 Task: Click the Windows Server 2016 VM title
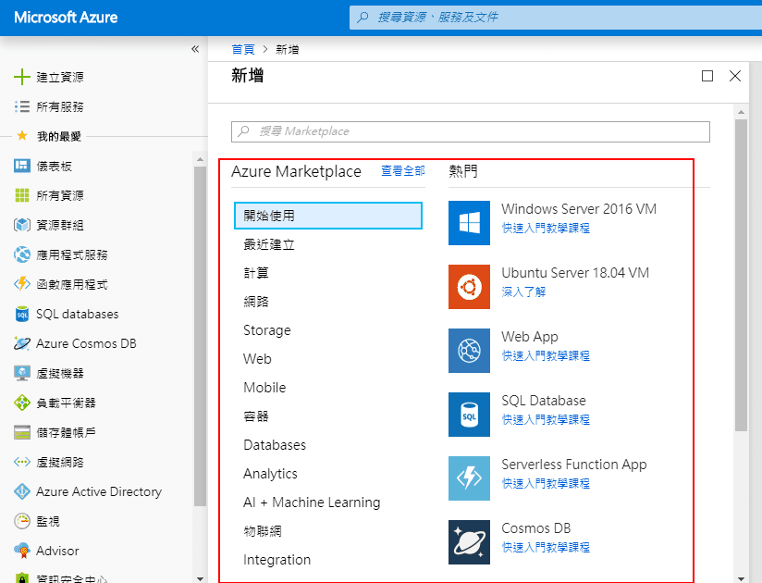coord(579,209)
